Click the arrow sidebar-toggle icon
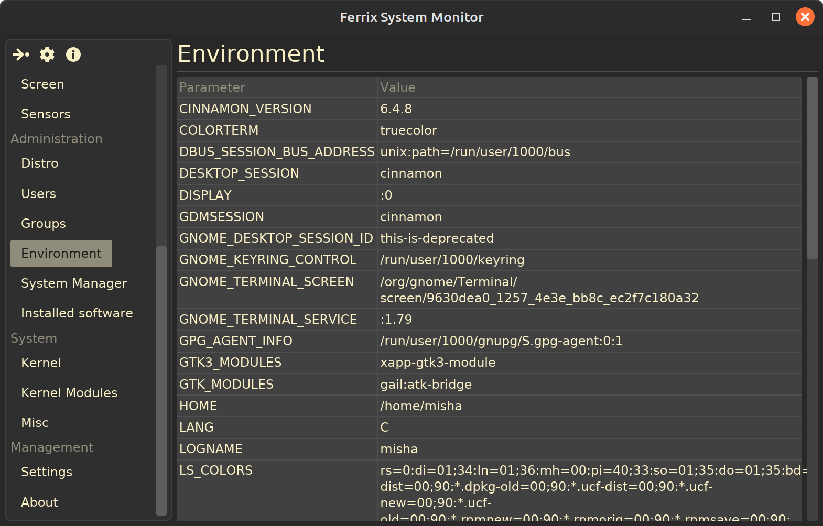Screen dimensions: 823x526 (21, 54)
